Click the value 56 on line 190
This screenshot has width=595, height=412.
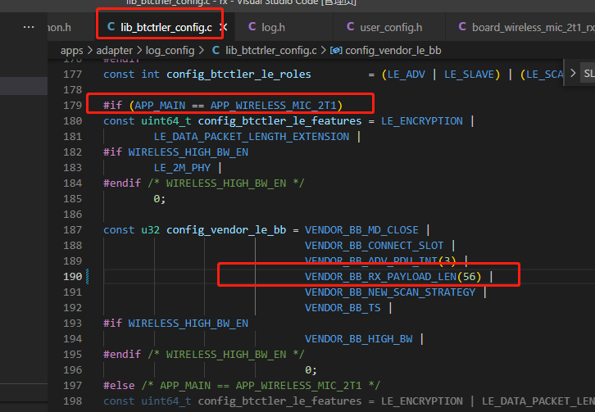coord(470,277)
